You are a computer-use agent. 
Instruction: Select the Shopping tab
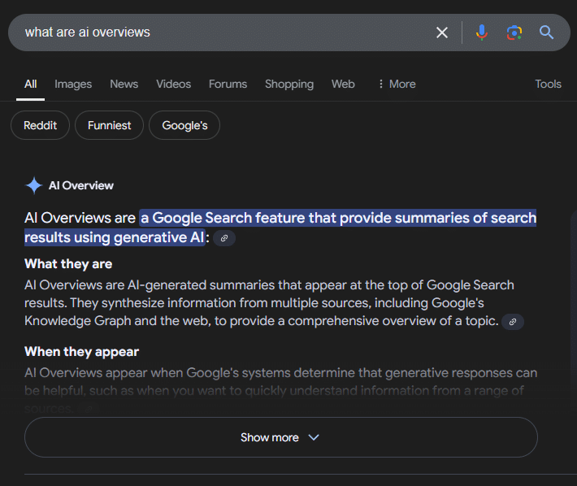coord(288,84)
